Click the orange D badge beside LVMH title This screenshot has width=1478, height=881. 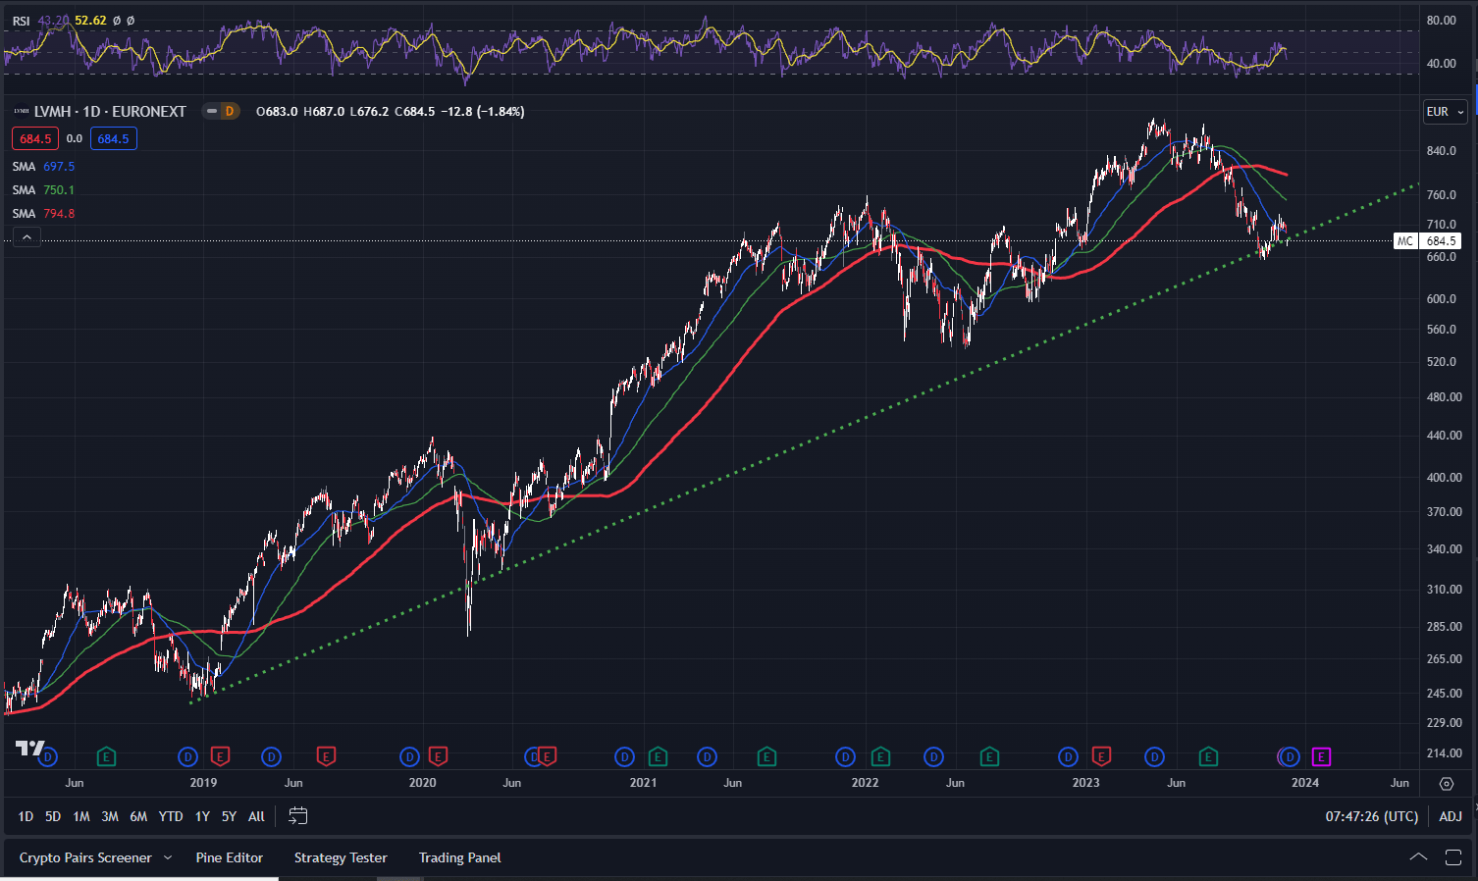230,111
